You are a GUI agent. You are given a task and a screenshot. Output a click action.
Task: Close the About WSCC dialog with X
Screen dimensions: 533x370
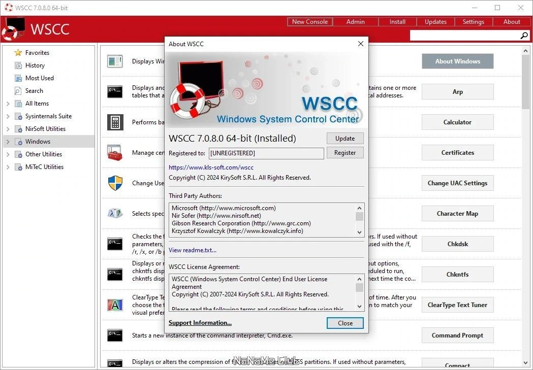(361, 44)
